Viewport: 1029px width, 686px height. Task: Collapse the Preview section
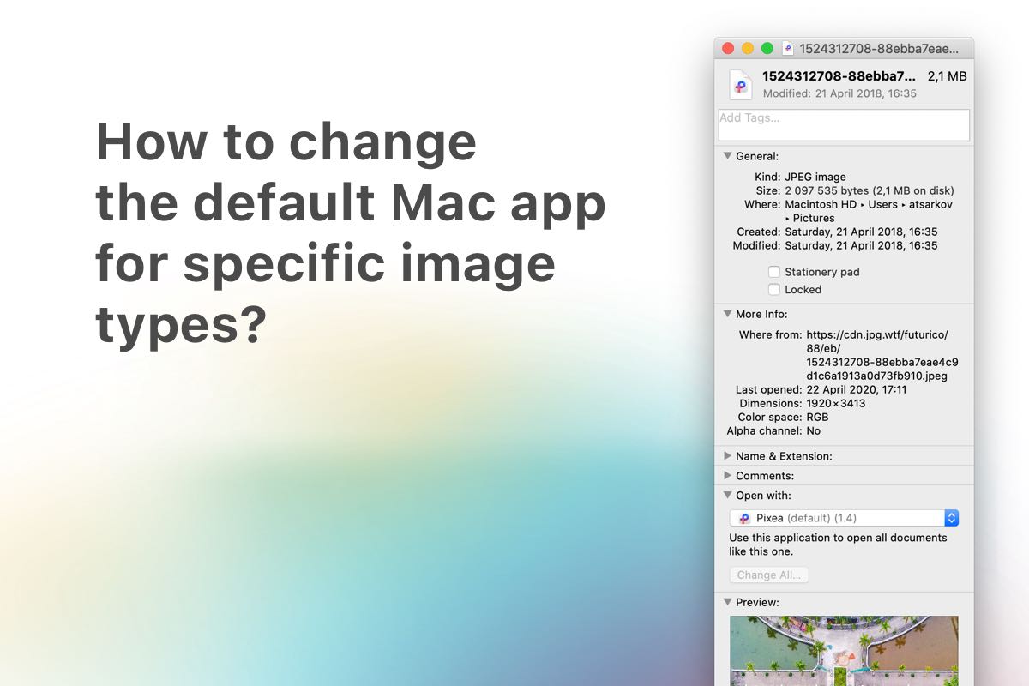(728, 602)
